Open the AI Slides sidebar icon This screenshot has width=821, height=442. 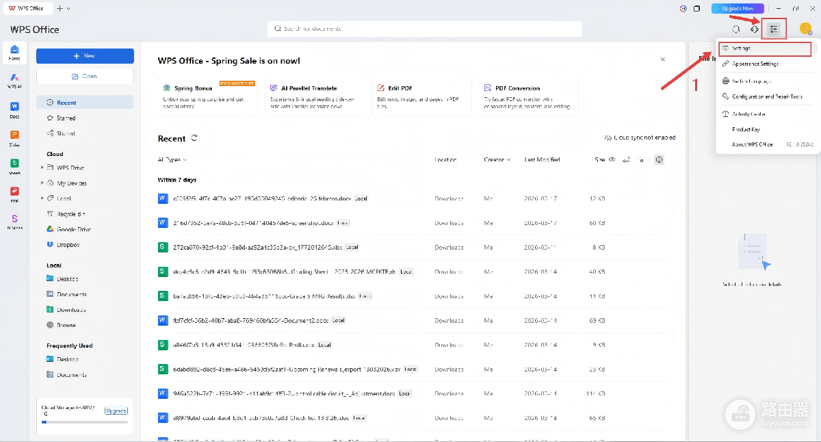(14, 222)
